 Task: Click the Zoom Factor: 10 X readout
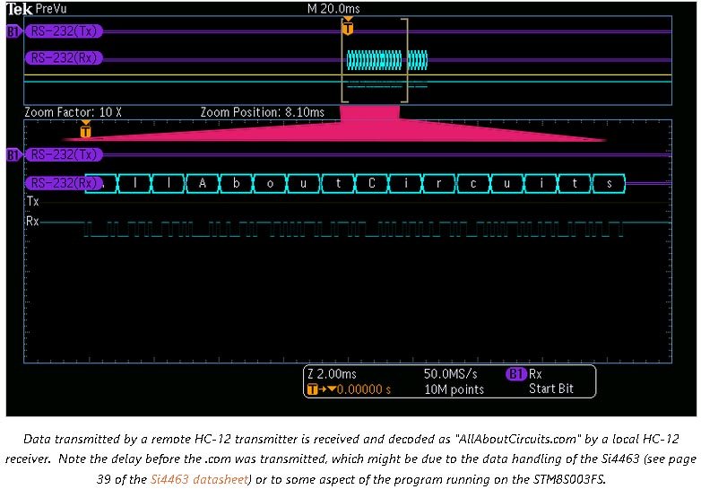pyautogui.click(x=73, y=112)
